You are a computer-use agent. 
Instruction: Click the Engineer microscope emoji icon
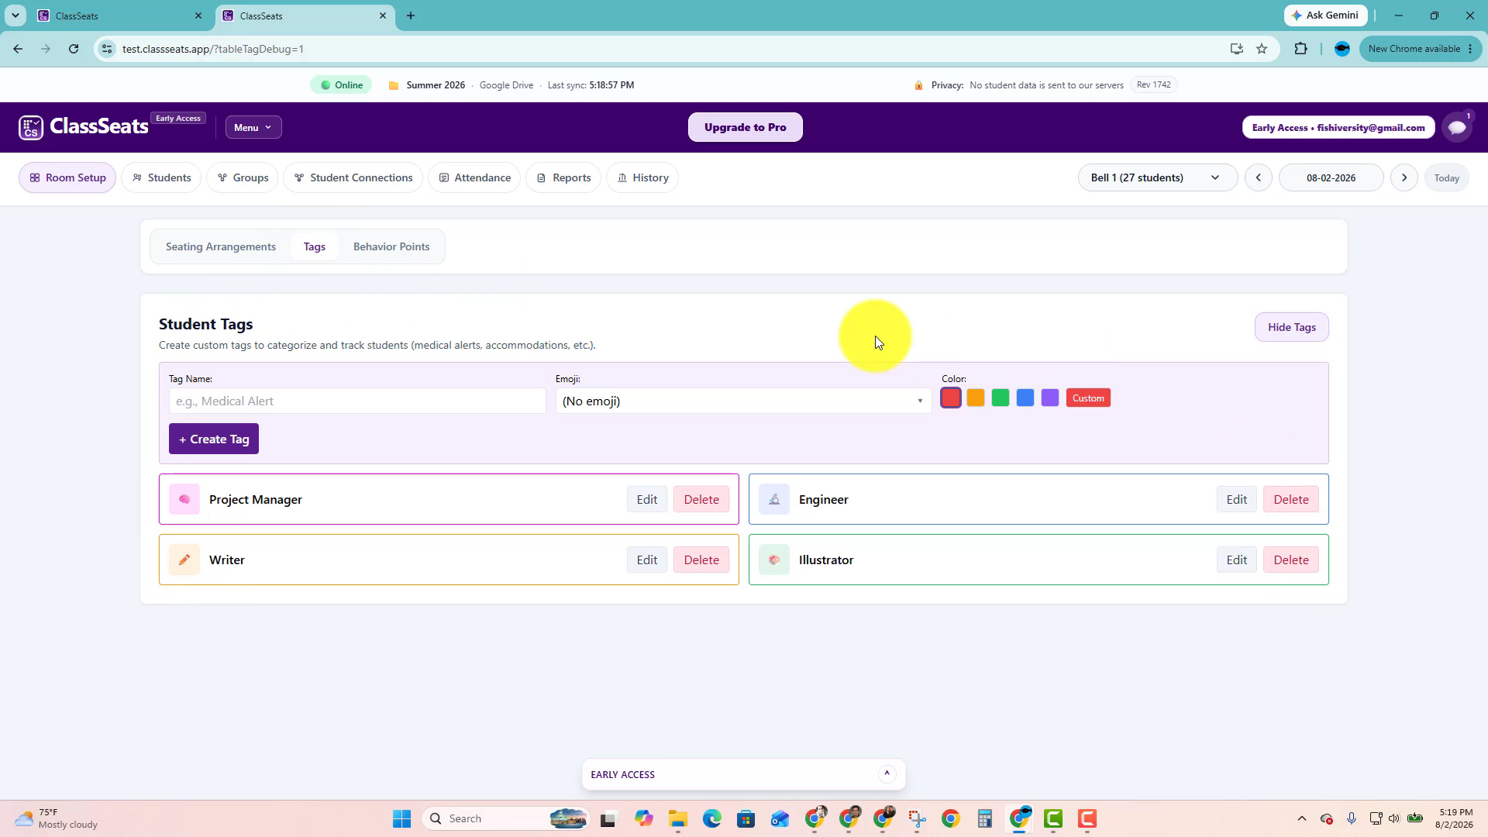pyautogui.click(x=774, y=500)
